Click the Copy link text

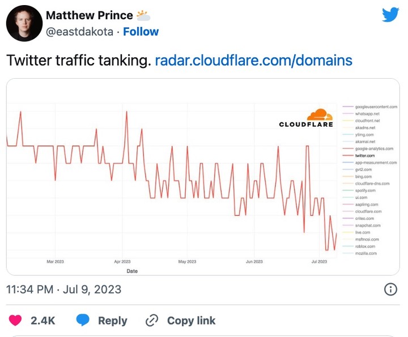point(192,321)
